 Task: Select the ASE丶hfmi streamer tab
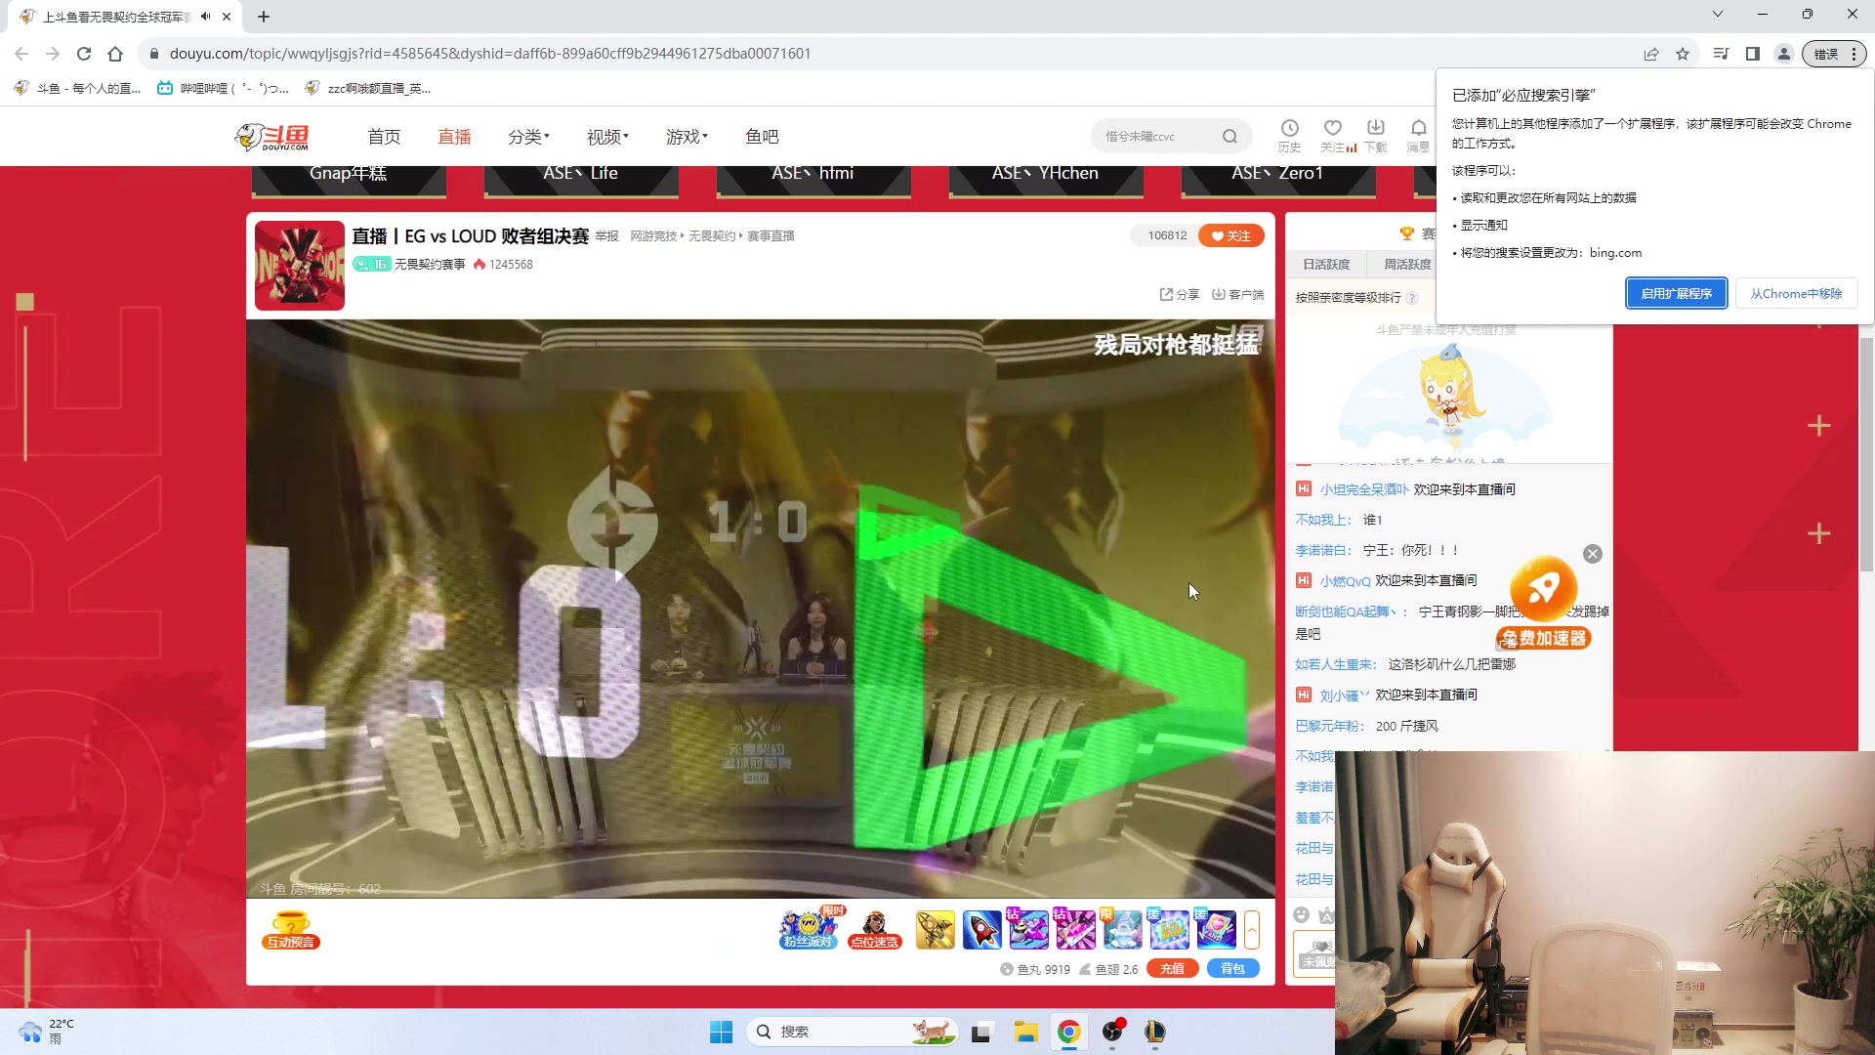(813, 180)
